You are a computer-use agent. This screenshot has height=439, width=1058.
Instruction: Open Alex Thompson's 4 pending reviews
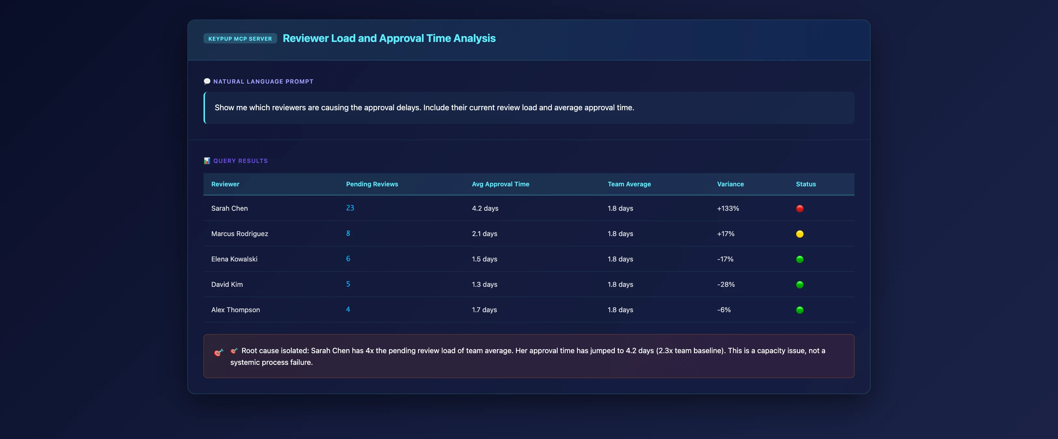click(348, 310)
